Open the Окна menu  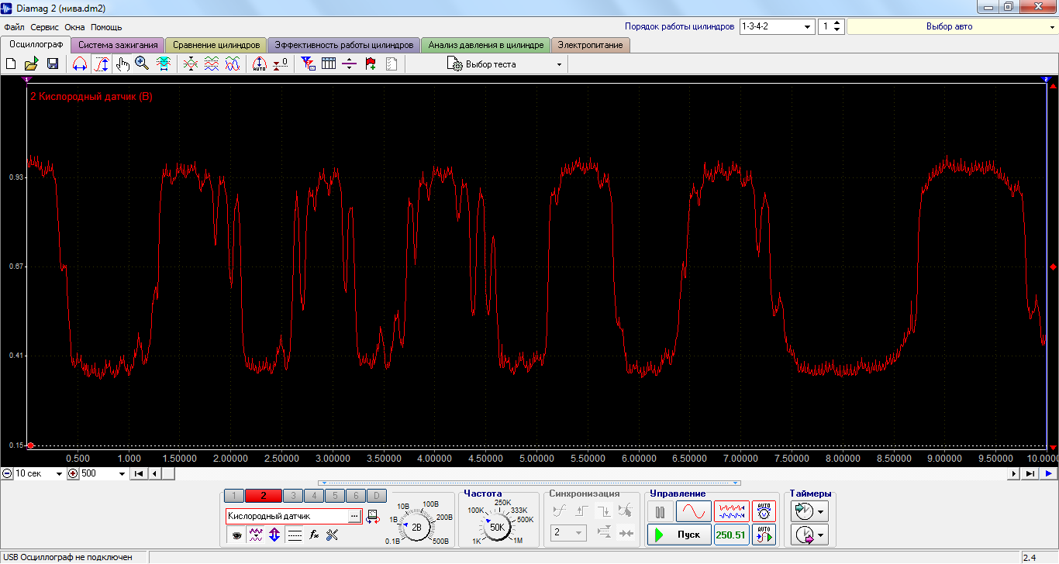coord(74,27)
